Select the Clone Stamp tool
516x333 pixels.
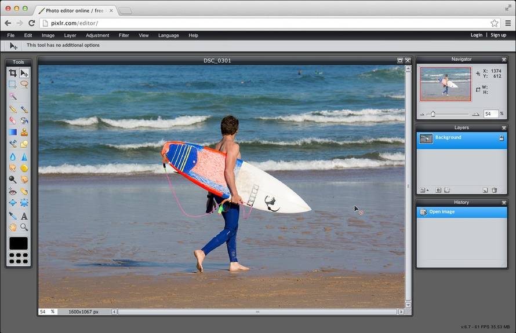click(24, 132)
